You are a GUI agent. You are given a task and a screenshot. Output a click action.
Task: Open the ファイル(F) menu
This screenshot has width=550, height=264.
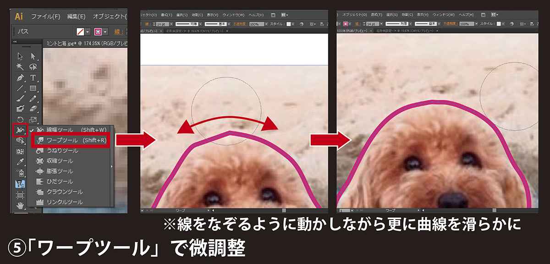(45, 16)
